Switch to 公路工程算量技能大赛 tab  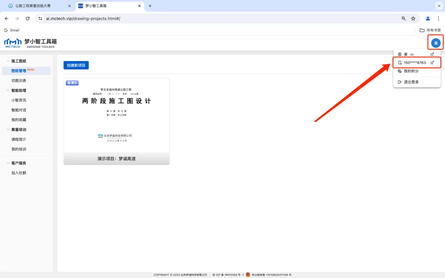tap(38, 6)
